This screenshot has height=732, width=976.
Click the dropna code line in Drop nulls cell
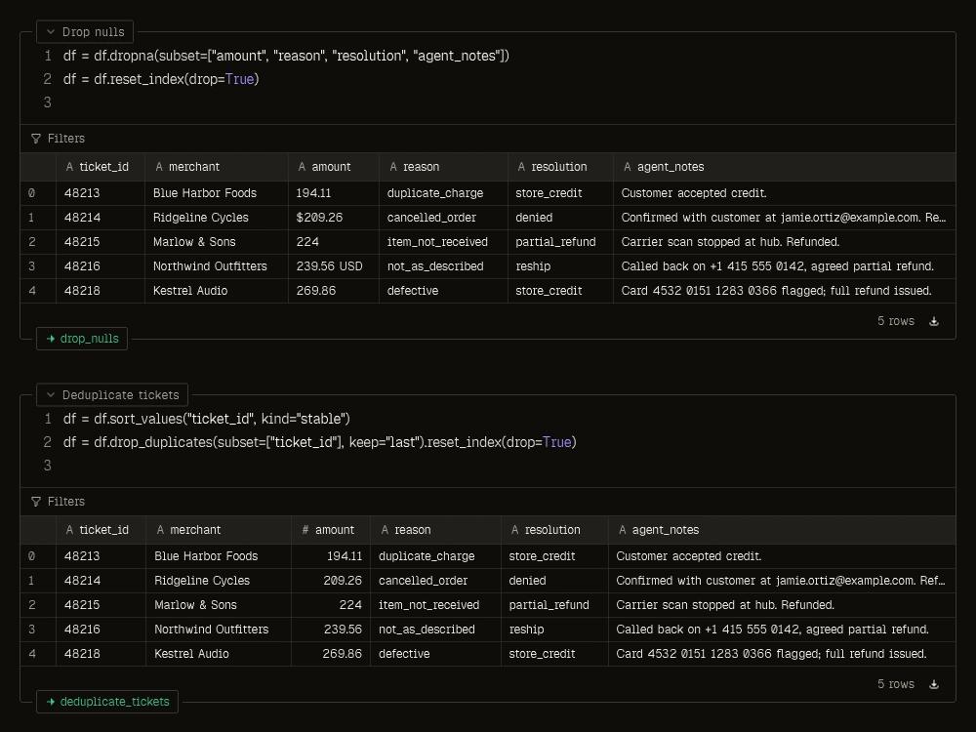point(286,56)
